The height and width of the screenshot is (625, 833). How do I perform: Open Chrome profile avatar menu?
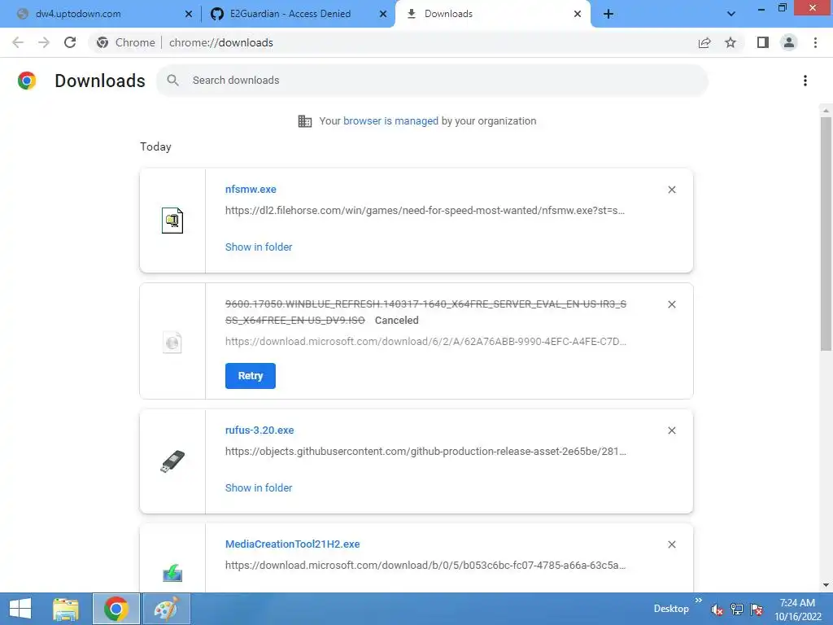coord(789,42)
